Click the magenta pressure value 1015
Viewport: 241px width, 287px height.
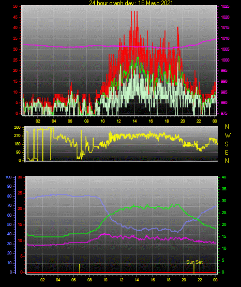point(225,27)
